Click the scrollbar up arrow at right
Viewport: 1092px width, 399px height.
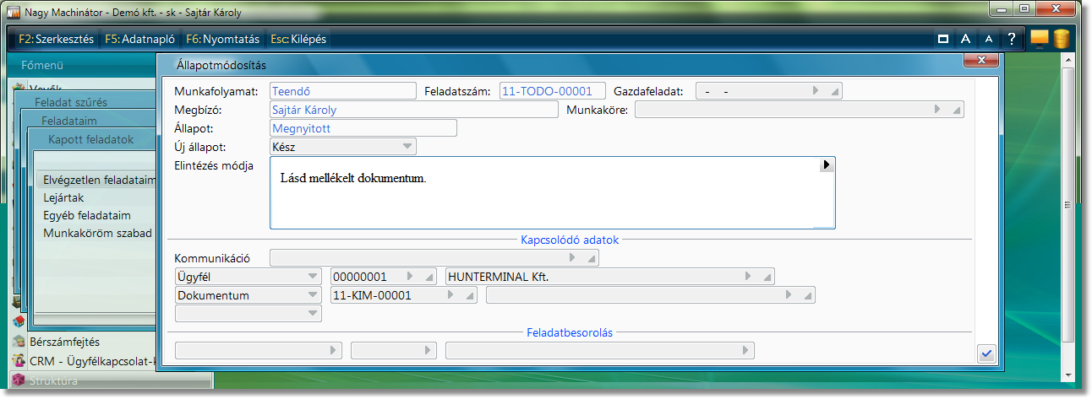pyautogui.click(x=1068, y=62)
